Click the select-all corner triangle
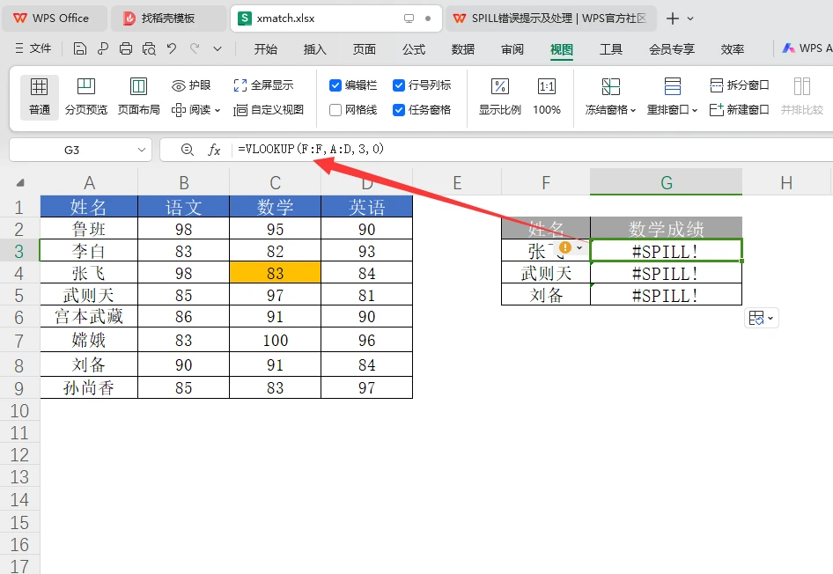 tap(20, 182)
